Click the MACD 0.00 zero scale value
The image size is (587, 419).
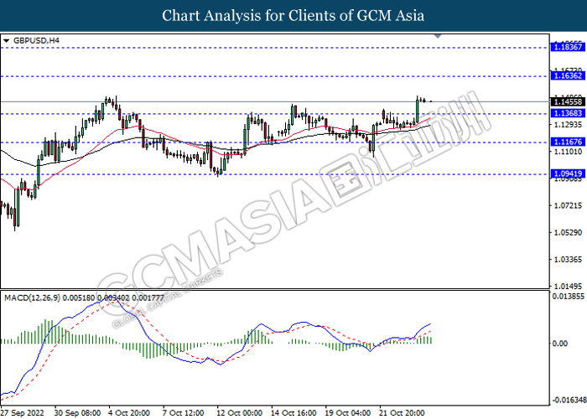point(560,344)
